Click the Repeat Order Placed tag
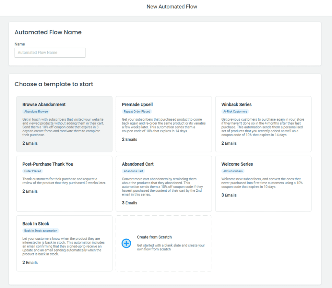This screenshot has height=288, width=332. coord(137,112)
